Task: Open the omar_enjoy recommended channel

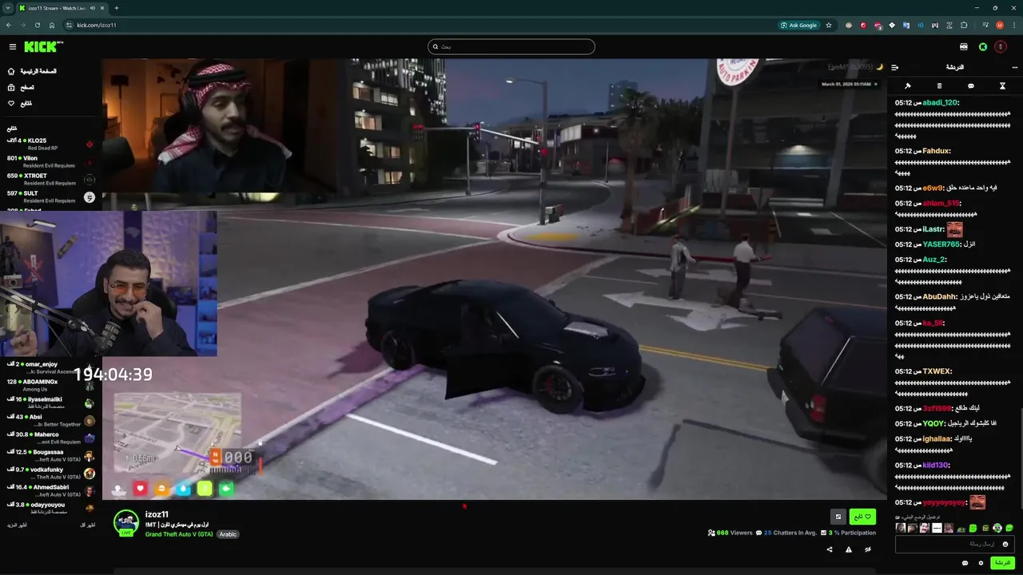Action: tap(51, 367)
